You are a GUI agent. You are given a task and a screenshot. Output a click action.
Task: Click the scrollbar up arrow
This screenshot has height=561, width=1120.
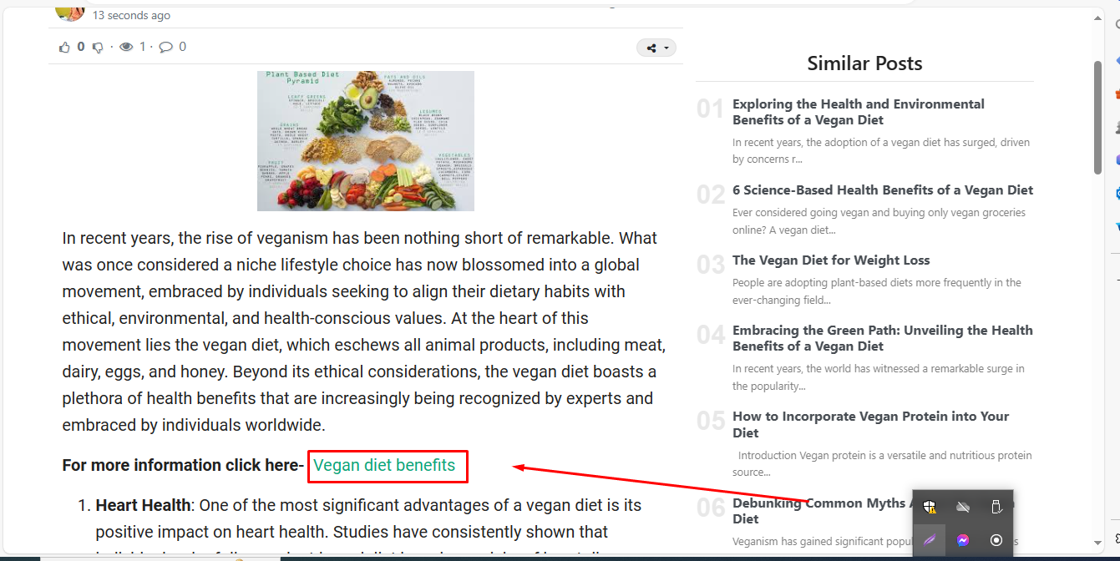(x=1098, y=25)
